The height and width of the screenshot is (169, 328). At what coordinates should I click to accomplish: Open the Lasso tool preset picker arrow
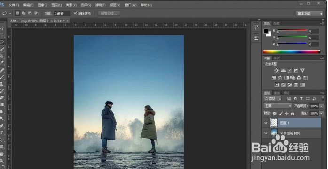tap(10, 13)
